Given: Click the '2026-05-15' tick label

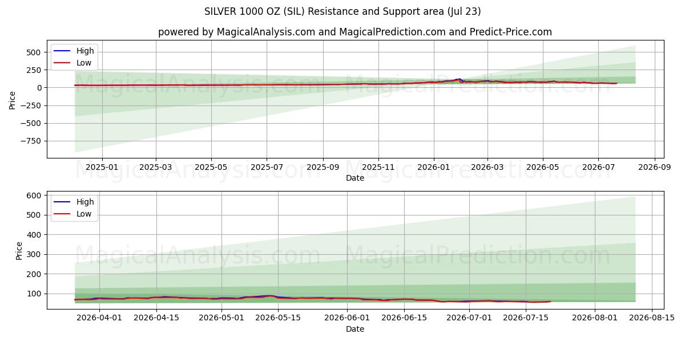Looking at the screenshot, I should click(x=278, y=319).
